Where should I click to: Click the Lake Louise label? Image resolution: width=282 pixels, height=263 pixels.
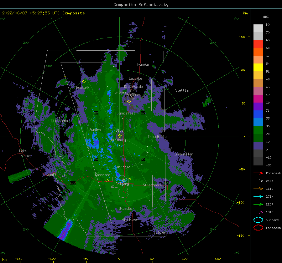click(x=24, y=154)
